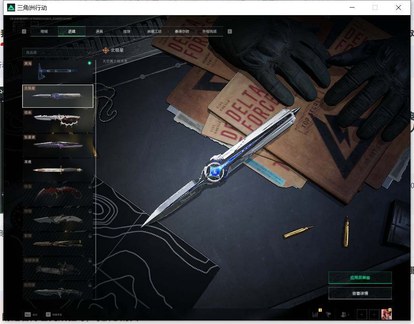414x324 pixels.
Task: Minimize the 三角洲行动 window
Action: [352, 8]
